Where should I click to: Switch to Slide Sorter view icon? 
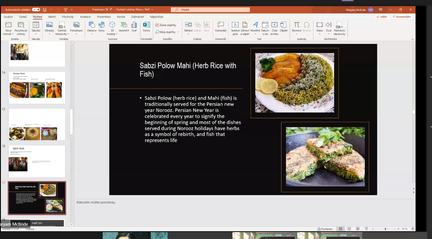click(x=349, y=229)
